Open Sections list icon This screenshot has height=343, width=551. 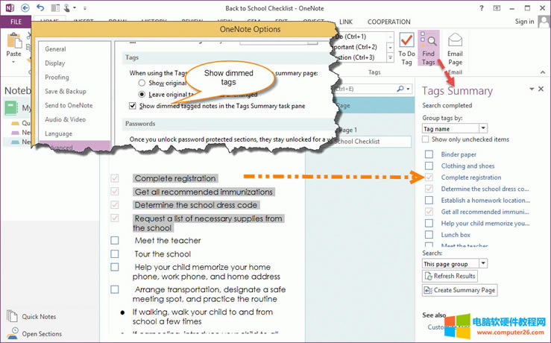13,333
